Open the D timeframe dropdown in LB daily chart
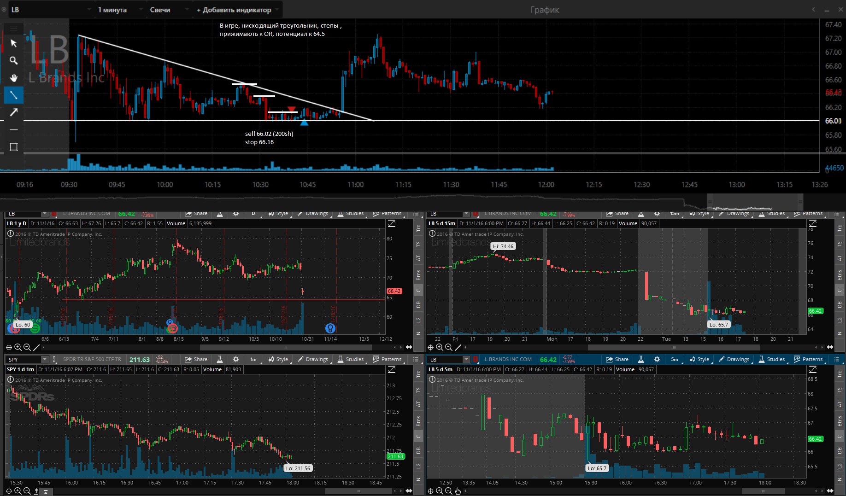The height and width of the screenshot is (496, 846). (x=253, y=214)
